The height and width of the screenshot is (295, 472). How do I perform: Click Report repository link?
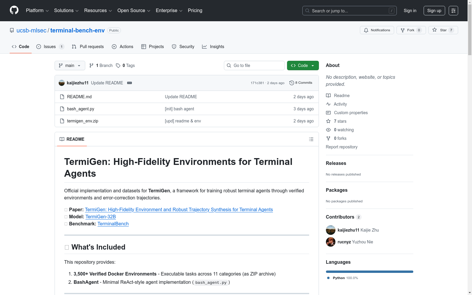[342, 147]
